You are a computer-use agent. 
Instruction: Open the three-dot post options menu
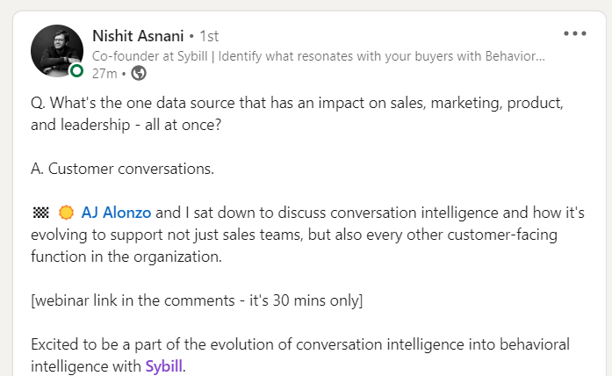[x=574, y=33]
